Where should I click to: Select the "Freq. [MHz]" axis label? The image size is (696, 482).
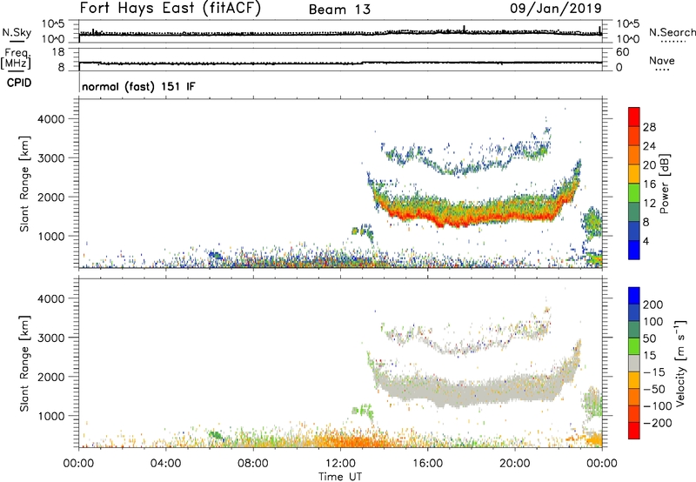[x=16, y=59]
